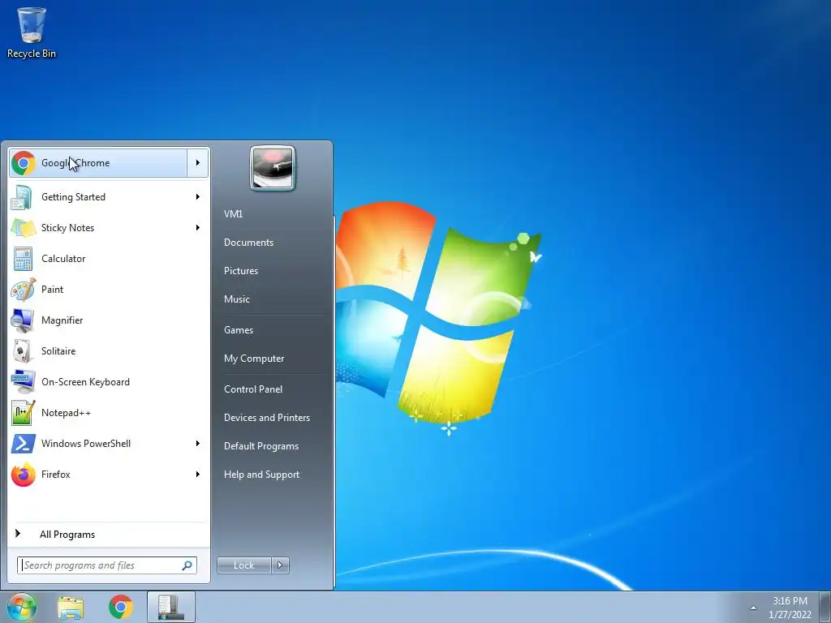The width and height of the screenshot is (831, 623).
Task: Show hidden tray icons arrow
Action: point(753,608)
